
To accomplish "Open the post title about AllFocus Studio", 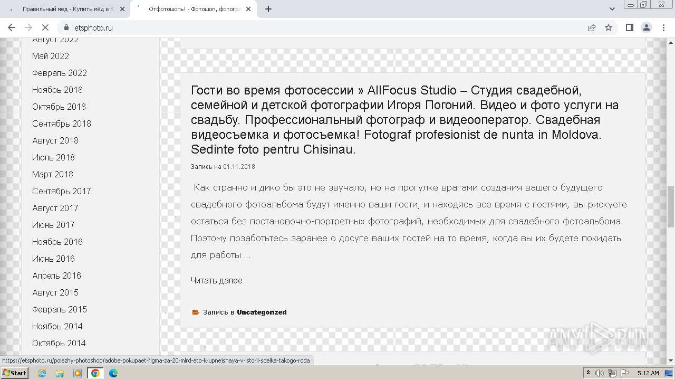I will tap(404, 120).
